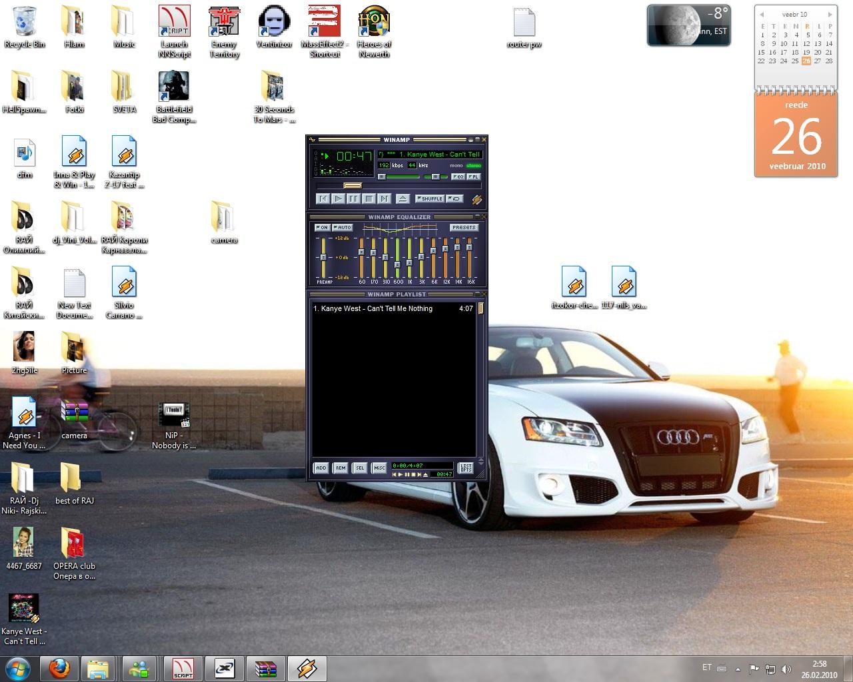
Task: Open the OPERA club folder
Action: (74, 553)
